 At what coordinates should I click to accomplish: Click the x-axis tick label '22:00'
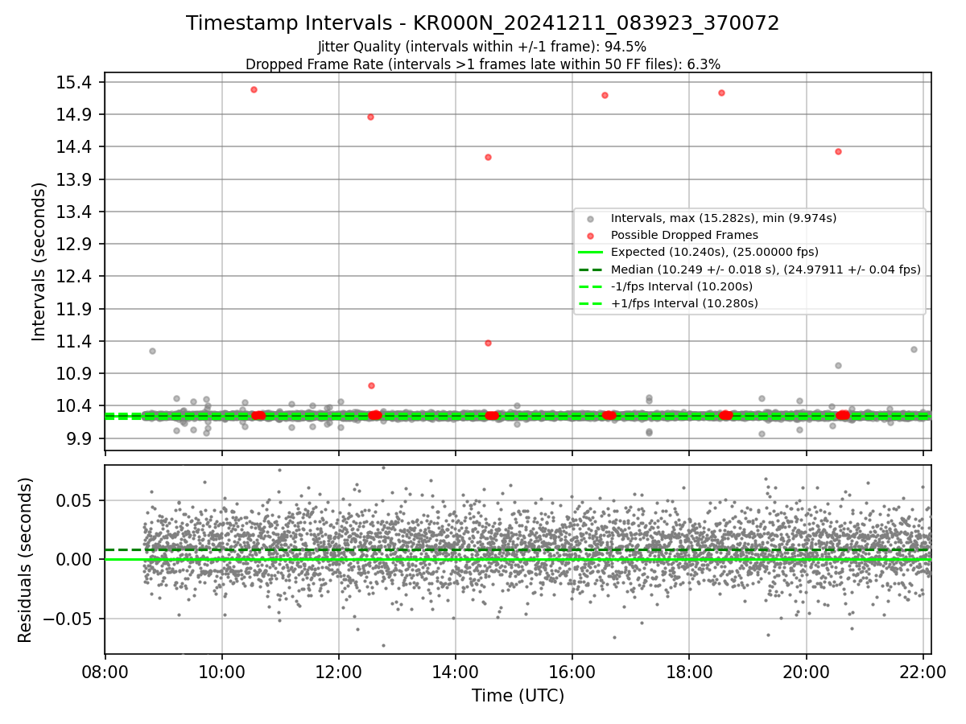click(923, 672)
